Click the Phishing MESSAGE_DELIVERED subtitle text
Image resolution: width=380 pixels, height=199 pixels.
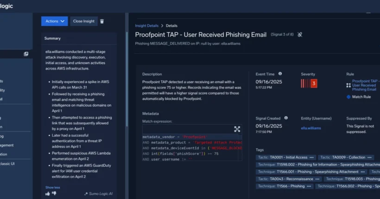[x=188, y=44]
